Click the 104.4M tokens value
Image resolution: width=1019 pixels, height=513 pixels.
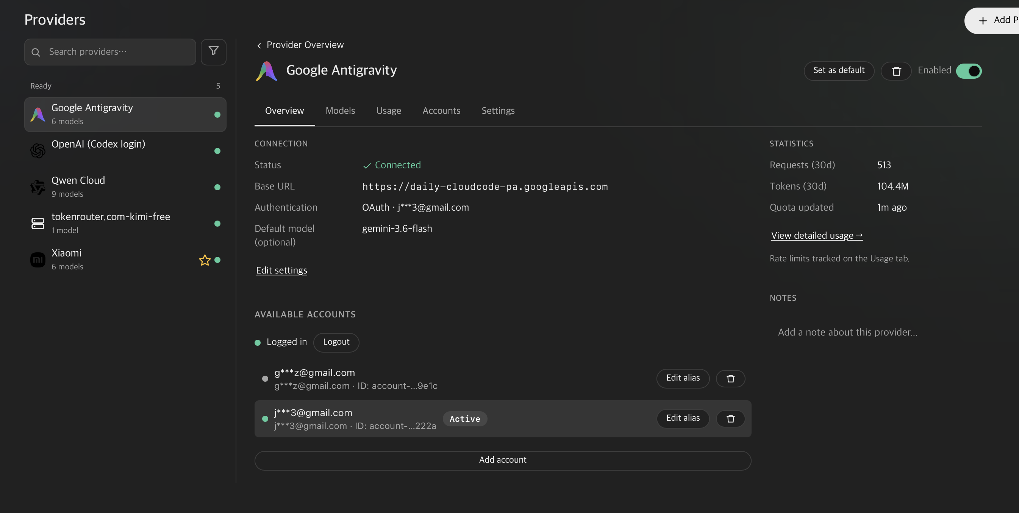pos(893,187)
